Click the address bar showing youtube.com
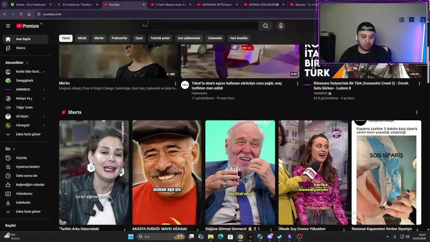 coord(175,14)
